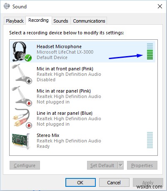Click the Configure button
This screenshot has width=167, height=191.
coord(25,165)
